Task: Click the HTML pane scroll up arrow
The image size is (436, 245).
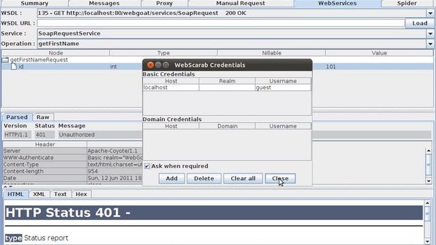Action: (x=427, y=203)
